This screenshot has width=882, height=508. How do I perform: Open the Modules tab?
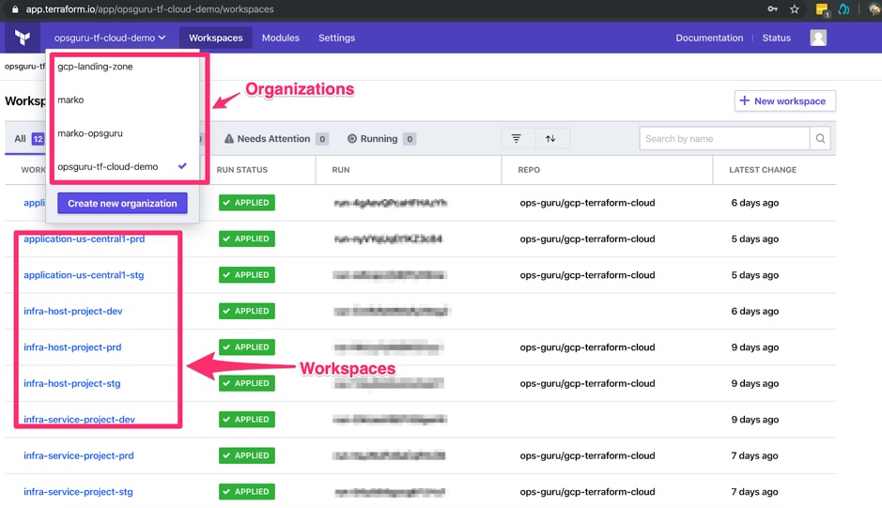click(x=280, y=38)
